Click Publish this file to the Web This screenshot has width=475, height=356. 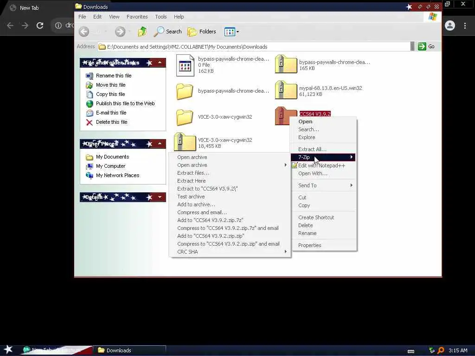click(x=125, y=103)
